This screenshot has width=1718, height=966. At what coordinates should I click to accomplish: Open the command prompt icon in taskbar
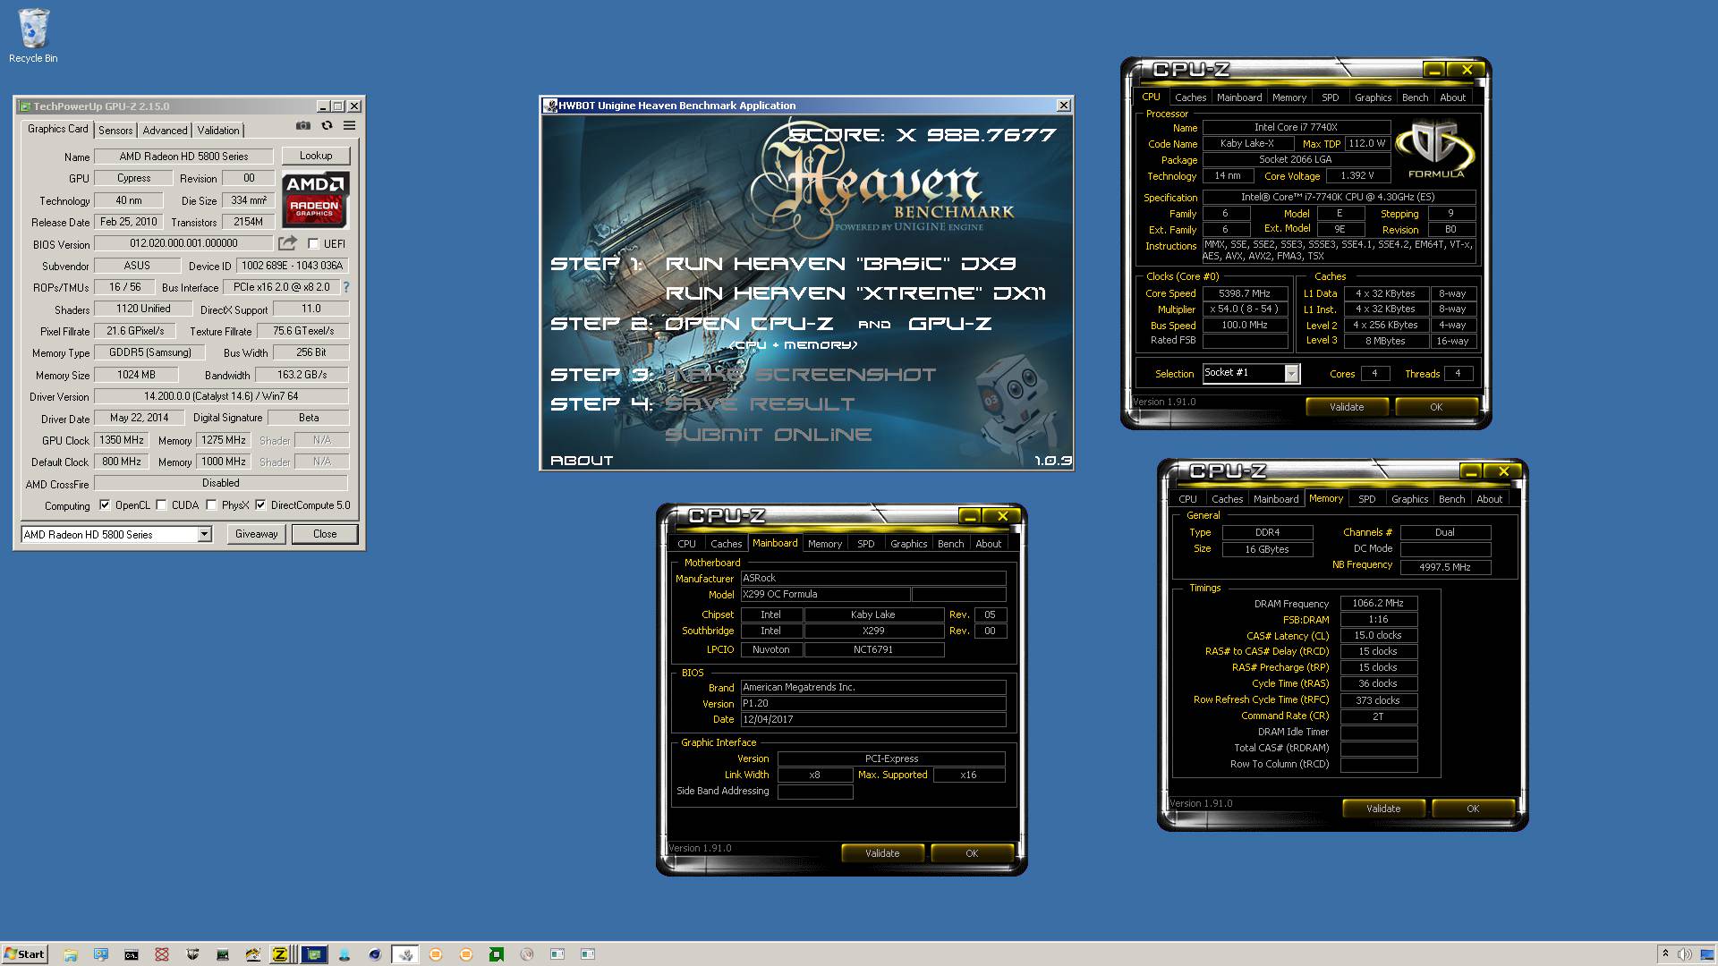point(131,954)
